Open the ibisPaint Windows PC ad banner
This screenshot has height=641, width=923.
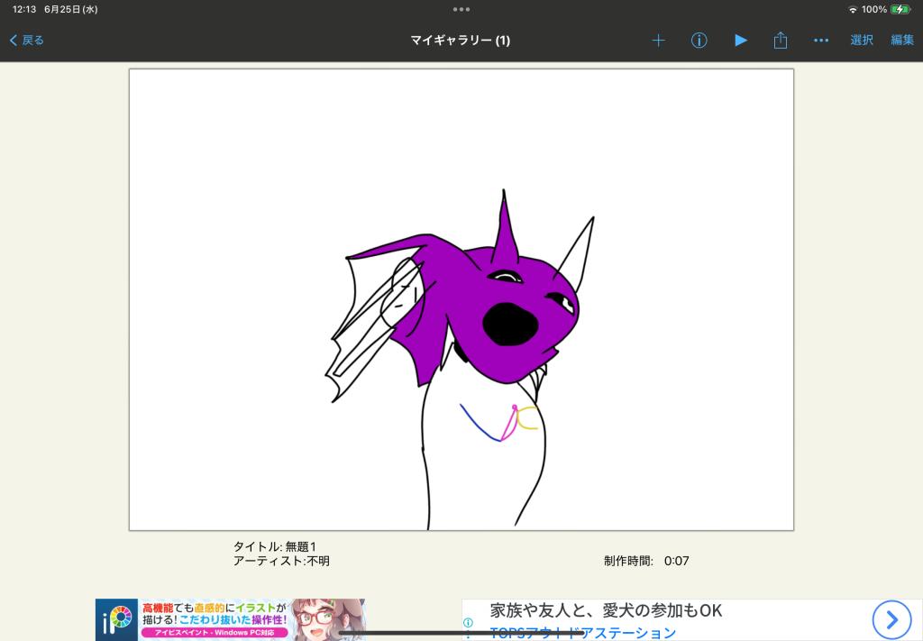coord(230,619)
